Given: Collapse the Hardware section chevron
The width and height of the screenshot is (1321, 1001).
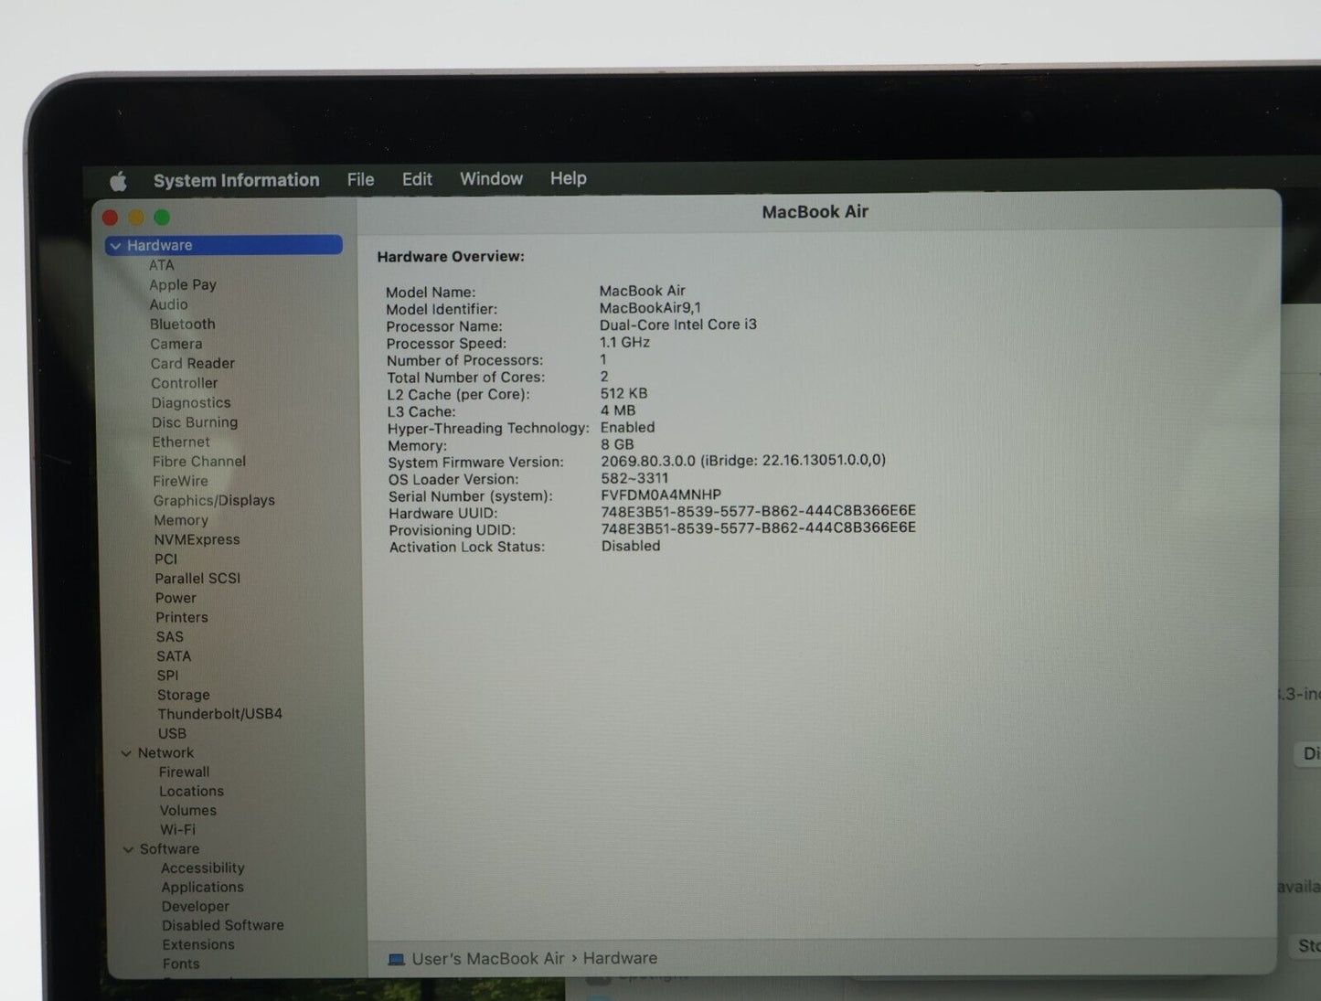Looking at the screenshot, I should tap(115, 246).
